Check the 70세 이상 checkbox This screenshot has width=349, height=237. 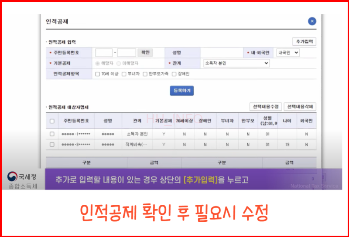(97, 74)
